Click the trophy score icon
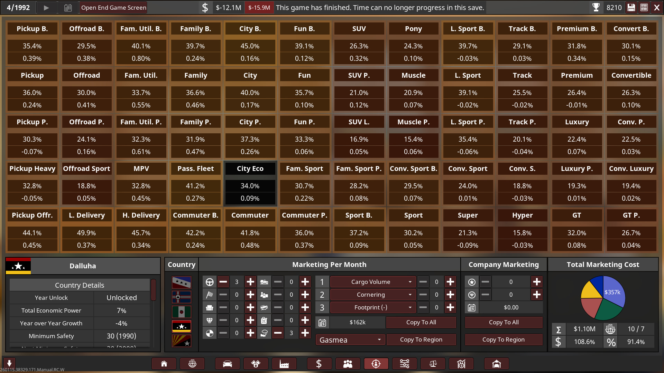664x373 pixels. point(596,8)
